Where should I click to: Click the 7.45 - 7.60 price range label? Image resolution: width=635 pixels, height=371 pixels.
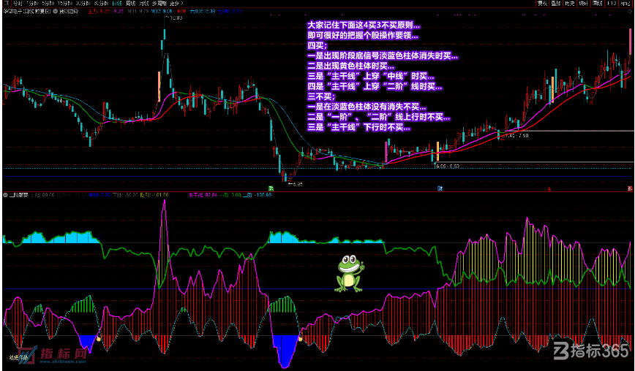[516, 135]
